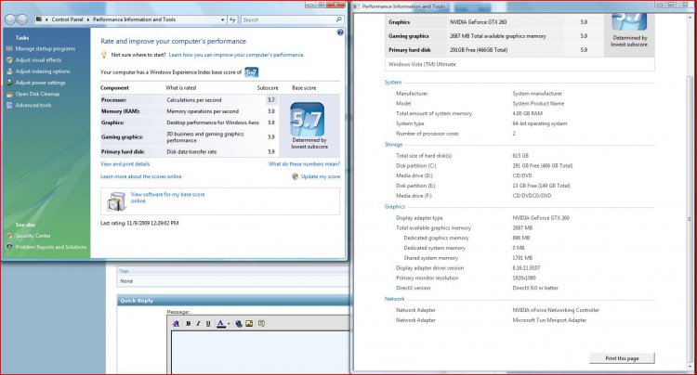Click the light bulb tip icon
Screen dimensions: 697x375
tap(104, 55)
